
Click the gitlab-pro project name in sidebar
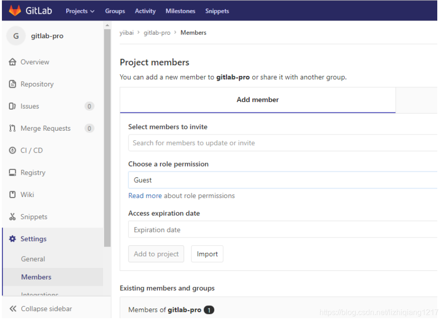pos(47,36)
